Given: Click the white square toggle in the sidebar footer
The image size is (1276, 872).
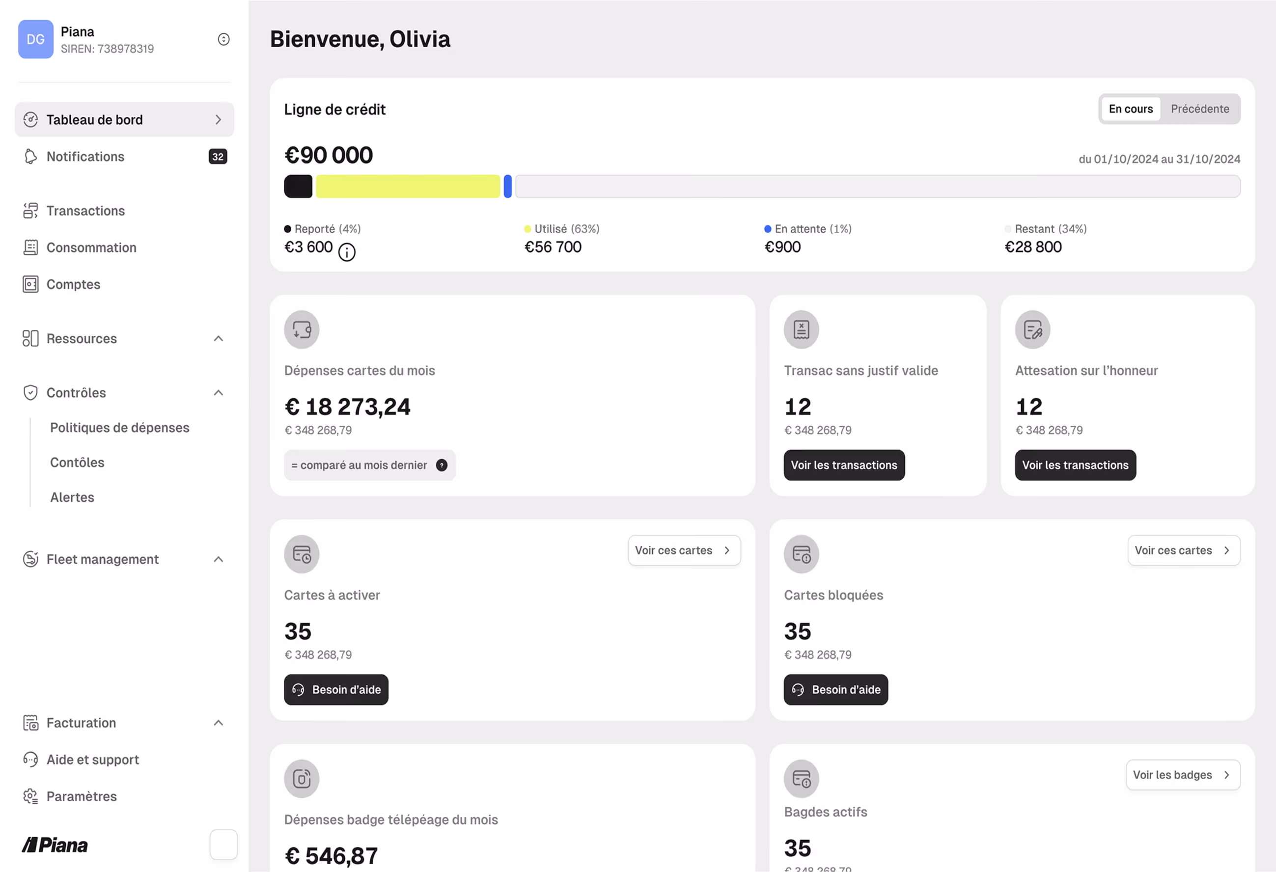Looking at the screenshot, I should coord(223,845).
